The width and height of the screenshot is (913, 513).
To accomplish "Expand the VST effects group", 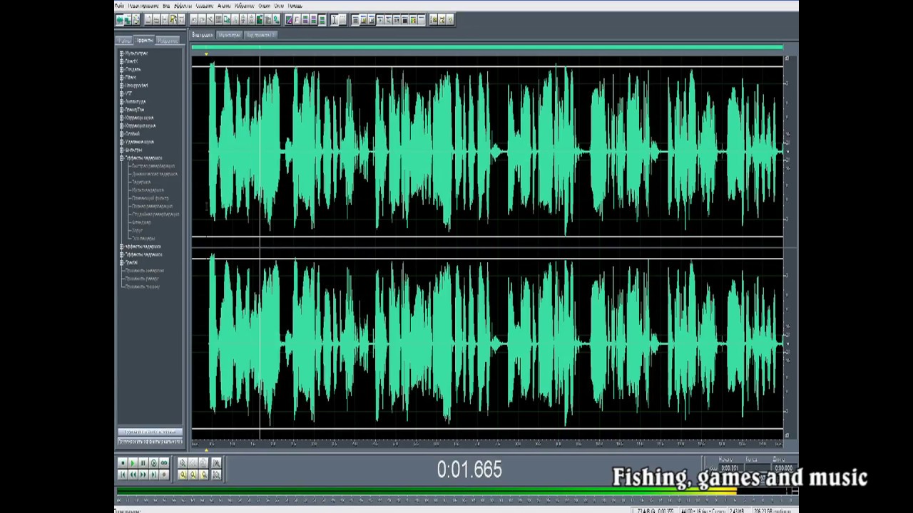I will pyautogui.click(x=121, y=93).
